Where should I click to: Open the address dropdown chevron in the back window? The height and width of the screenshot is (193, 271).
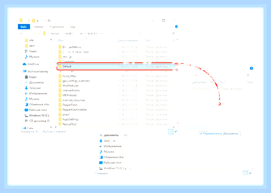click(196, 76)
